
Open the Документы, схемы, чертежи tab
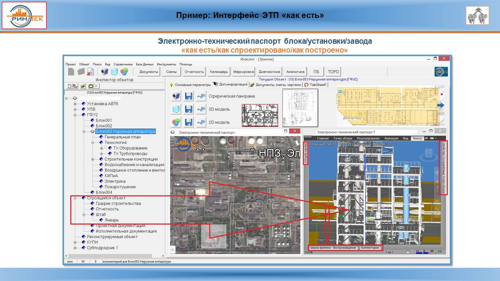point(276,85)
